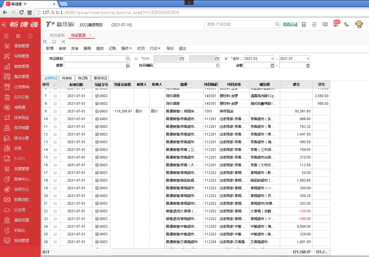Open 初始化 module icon

(x=7, y=230)
